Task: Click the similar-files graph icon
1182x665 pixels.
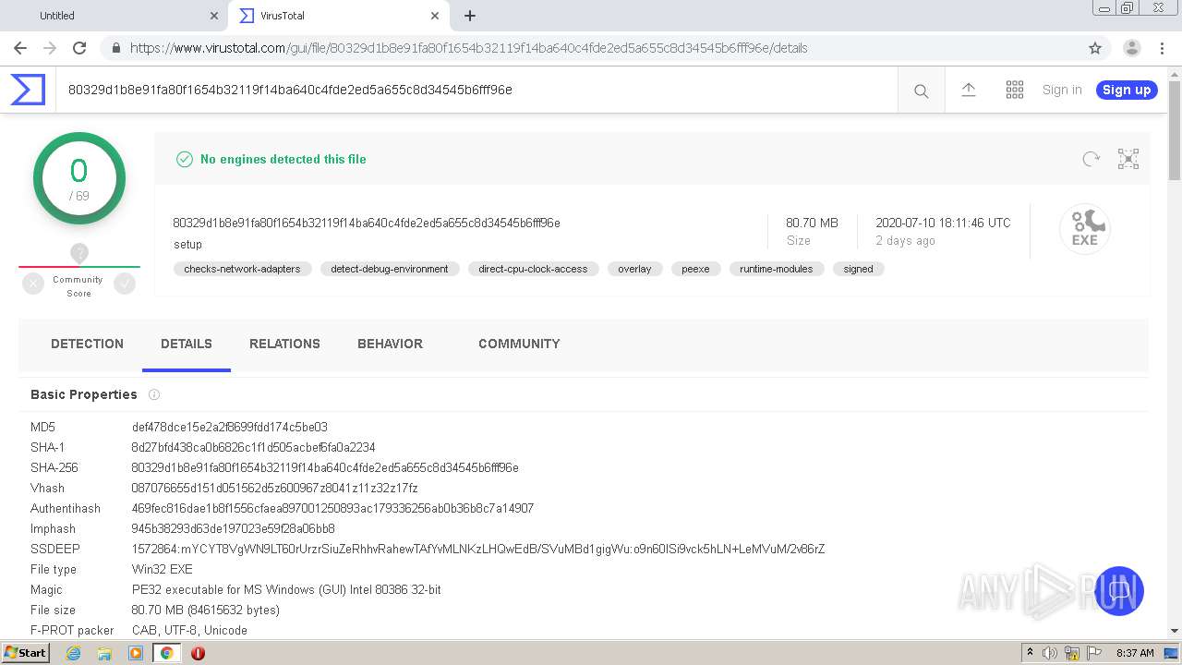Action: pyautogui.click(x=1128, y=159)
